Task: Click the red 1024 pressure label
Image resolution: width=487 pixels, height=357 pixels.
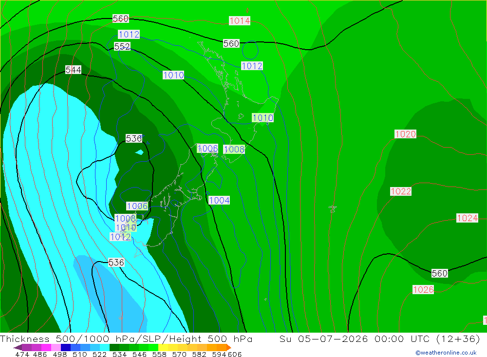Action: (x=467, y=218)
